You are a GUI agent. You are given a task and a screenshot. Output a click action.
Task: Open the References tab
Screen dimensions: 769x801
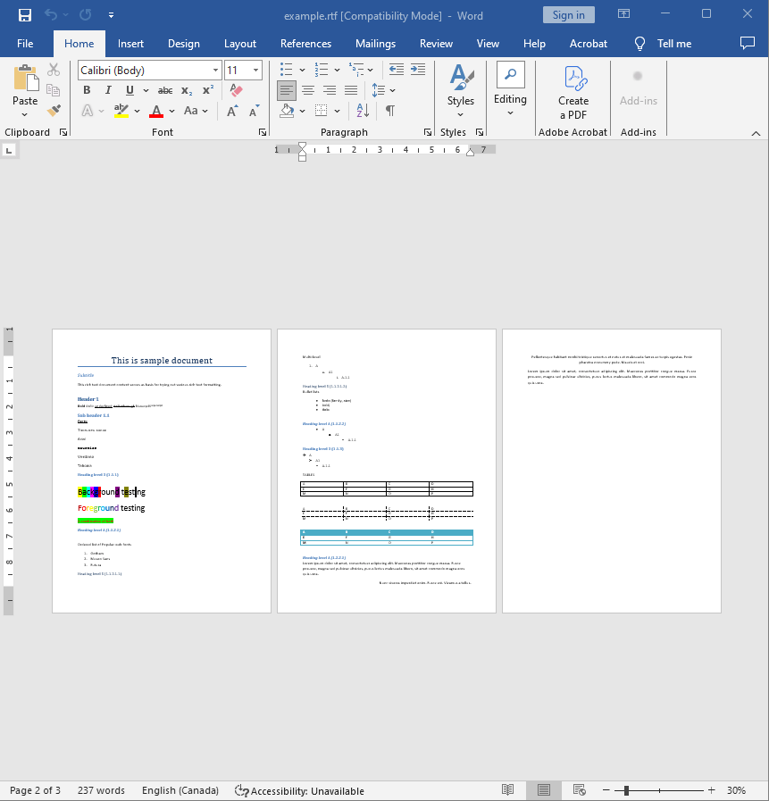point(305,44)
